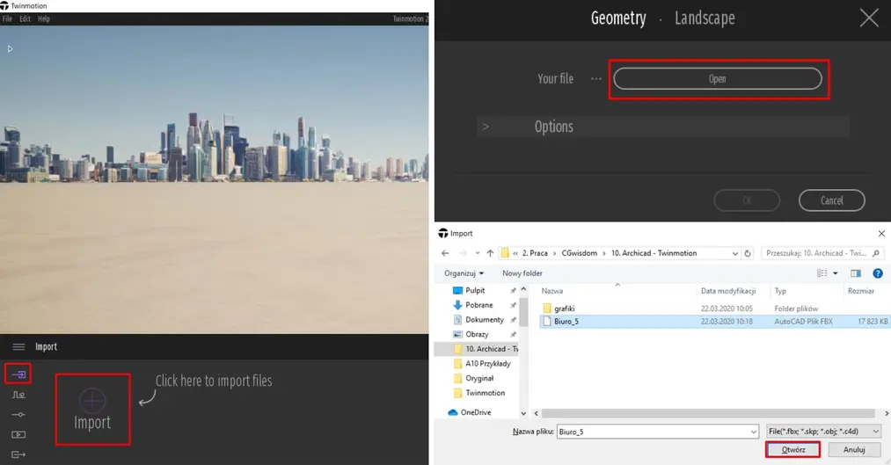Click the Import plus icon button

tap(92, 401)
